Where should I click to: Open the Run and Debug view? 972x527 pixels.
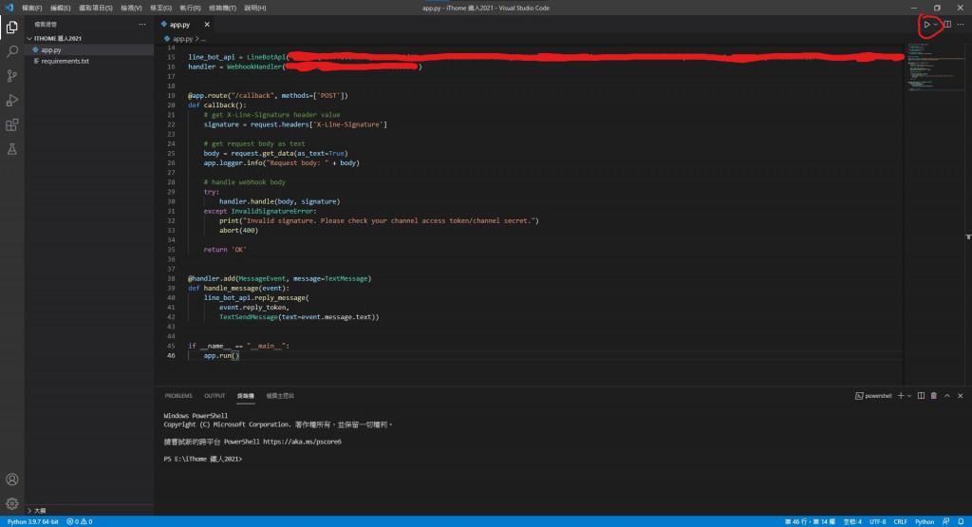[x=11, y=101]
